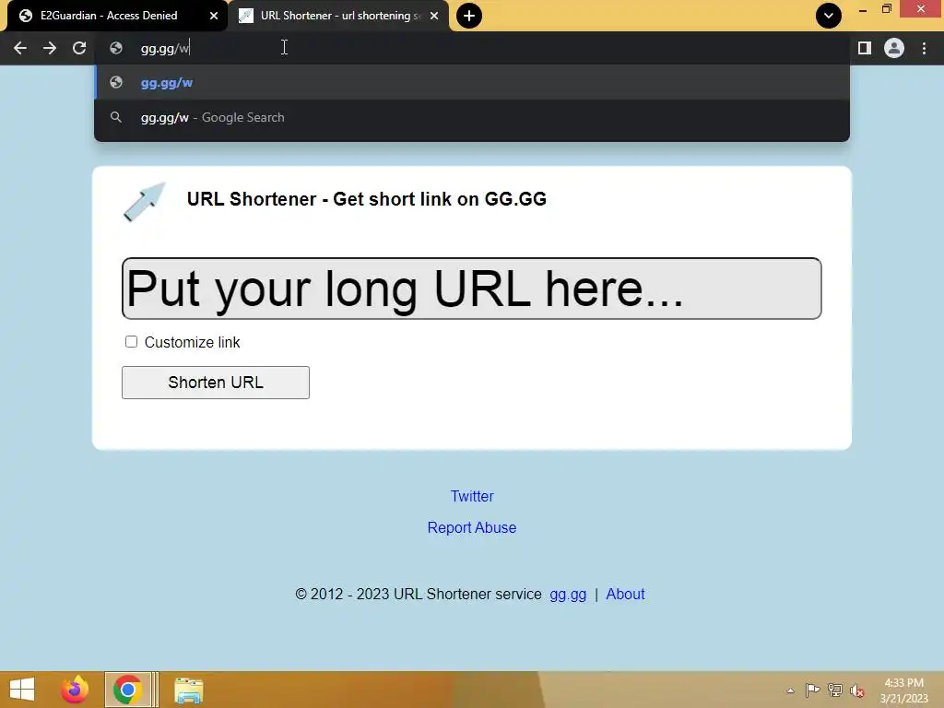
Task: Select the gg.gg/w URL suggestion
Action: pyautogui.click(x=471, y=82)
